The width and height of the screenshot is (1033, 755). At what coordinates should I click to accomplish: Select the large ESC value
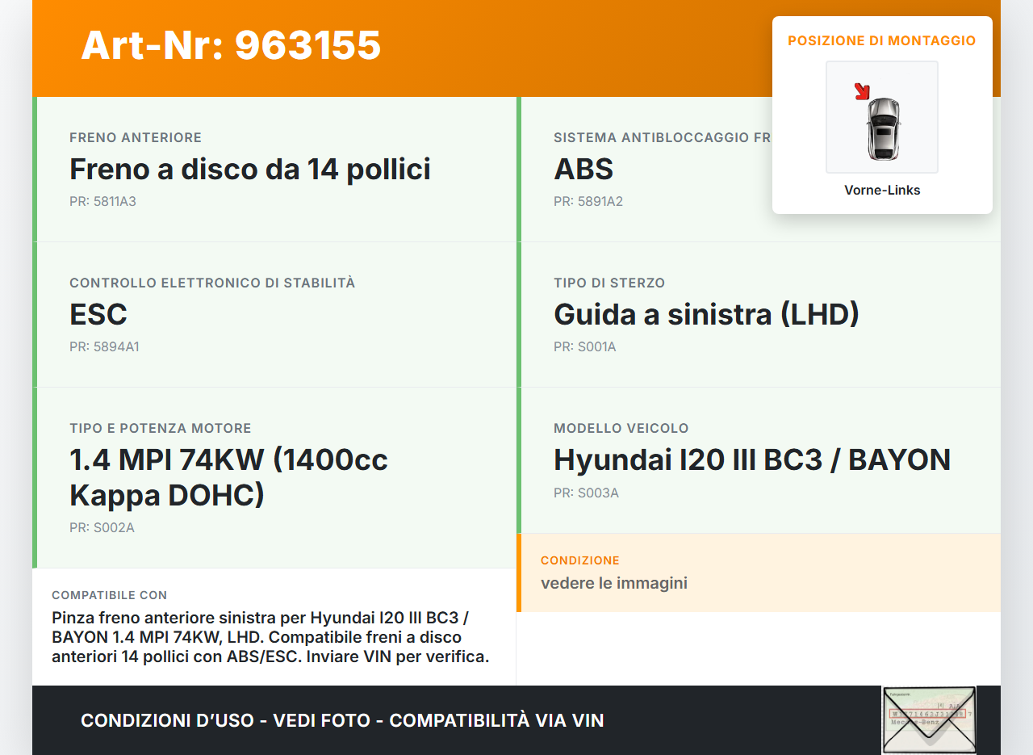click(x=98, y=314)
